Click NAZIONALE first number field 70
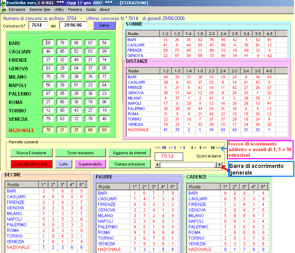The width and height of the screenshot is (295, 253). 48,130
